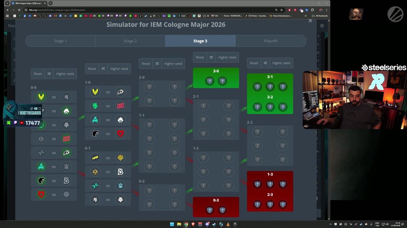Image resolution: width=407 pixels, height=228 pixels.
Task: Open the Stage 1 tab
Action: pyautogui.click(x=60, y=41)
